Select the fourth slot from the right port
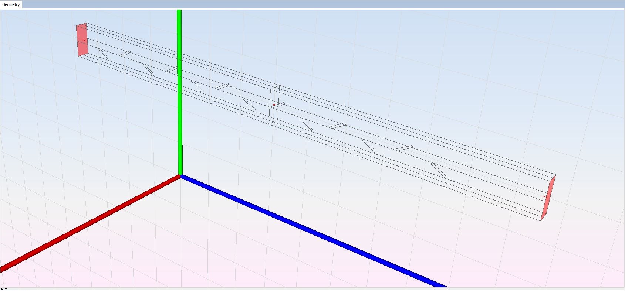Screen dimensions: 625x291 (x=338, y=126)
